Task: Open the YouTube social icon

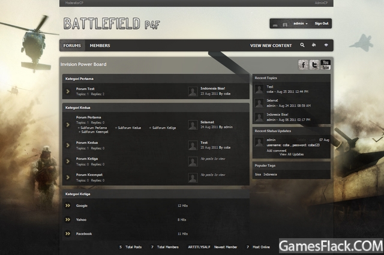Action: pos(325,65)
